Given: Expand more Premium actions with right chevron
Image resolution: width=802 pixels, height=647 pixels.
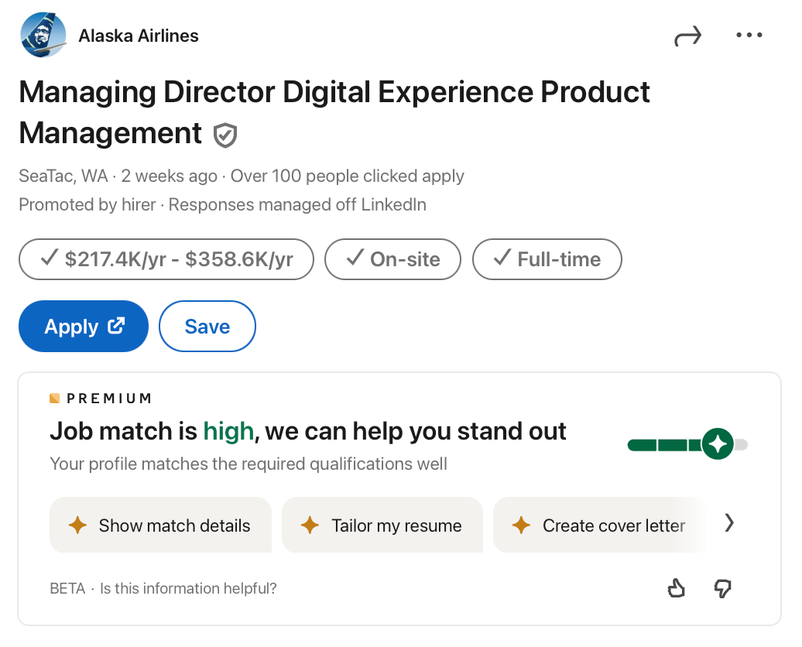Looking at the screenshot, I should pos(728,524).
